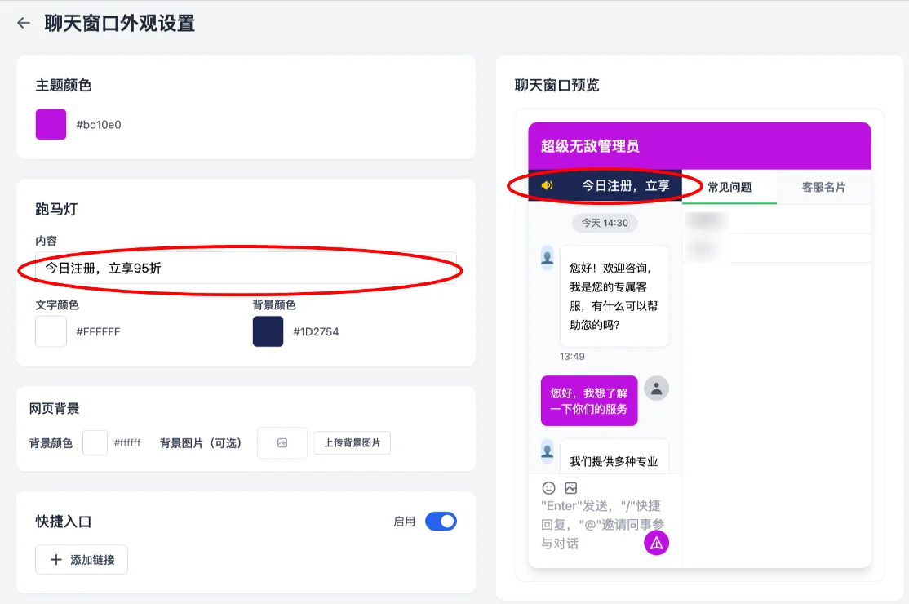Click the marquee content input field
909x604 pixels.
pyautogui.click(x=245, y=268)
